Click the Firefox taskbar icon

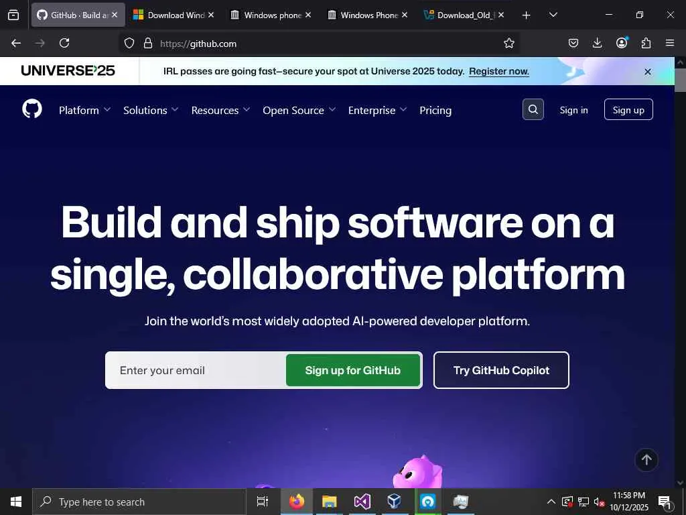click(296, 502)
